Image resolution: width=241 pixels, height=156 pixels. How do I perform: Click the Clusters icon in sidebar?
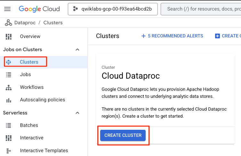[x=9, y=62]
